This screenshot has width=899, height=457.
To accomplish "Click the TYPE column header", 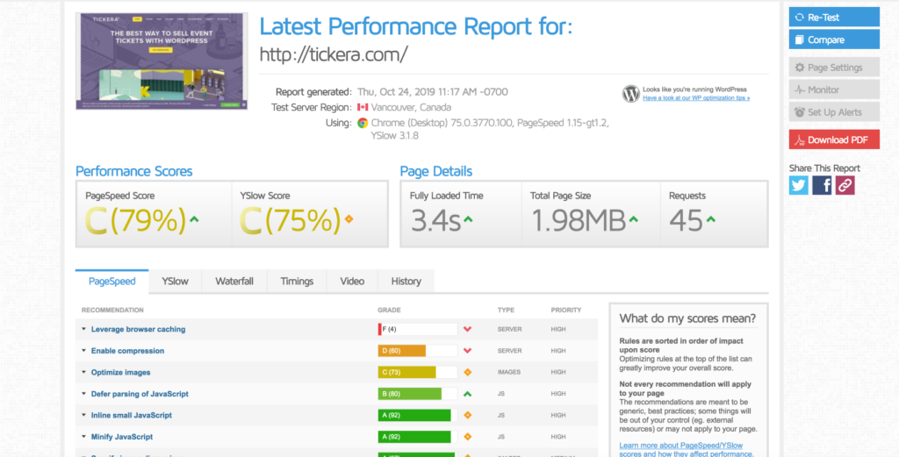I will tap(506, 310).
